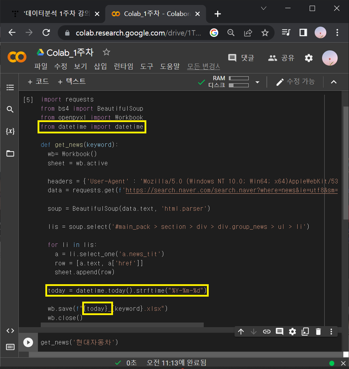Open the 파일 menu

click(41, 66)
